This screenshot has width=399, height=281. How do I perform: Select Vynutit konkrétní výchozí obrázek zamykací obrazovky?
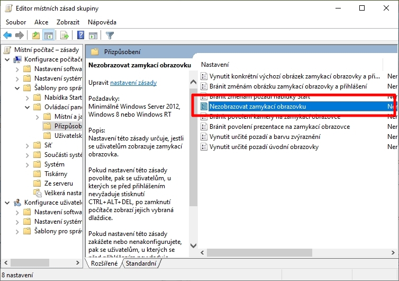click(x=295, y=76)
